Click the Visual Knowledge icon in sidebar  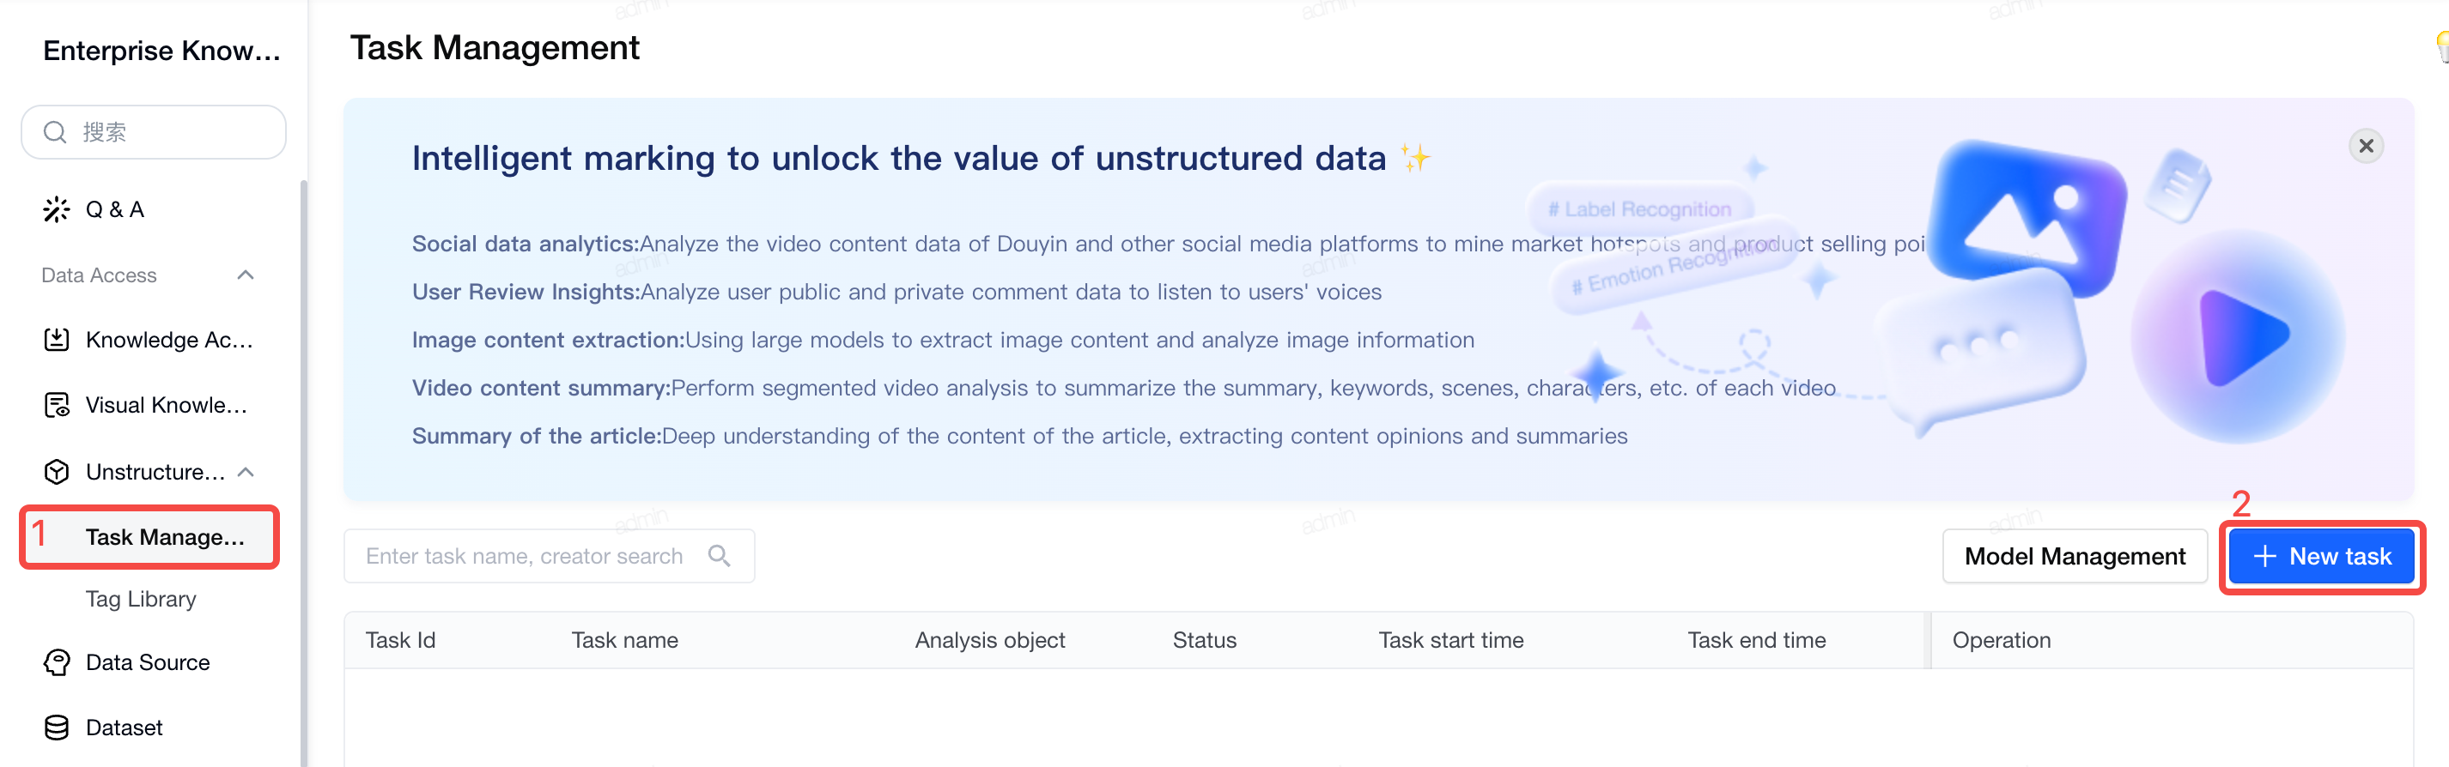56,405
